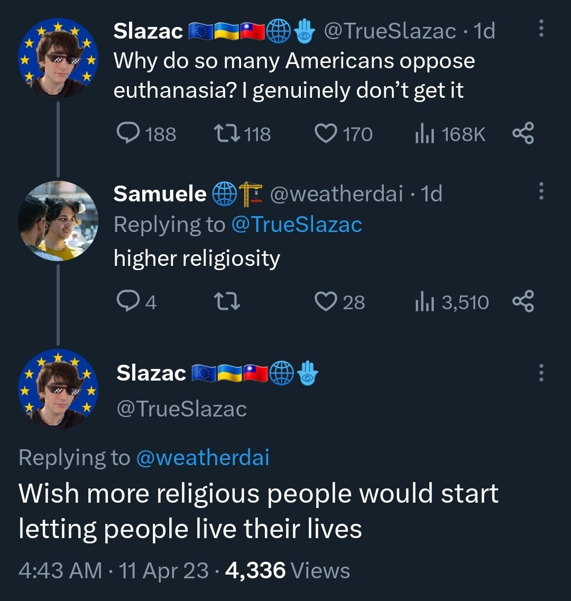
Task: Open Slazac's avatar in the main tweet
Action: (58, 389)
